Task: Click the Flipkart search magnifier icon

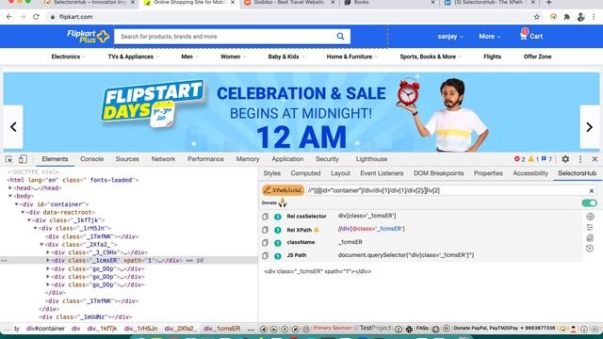Action: tap(340, 36)
